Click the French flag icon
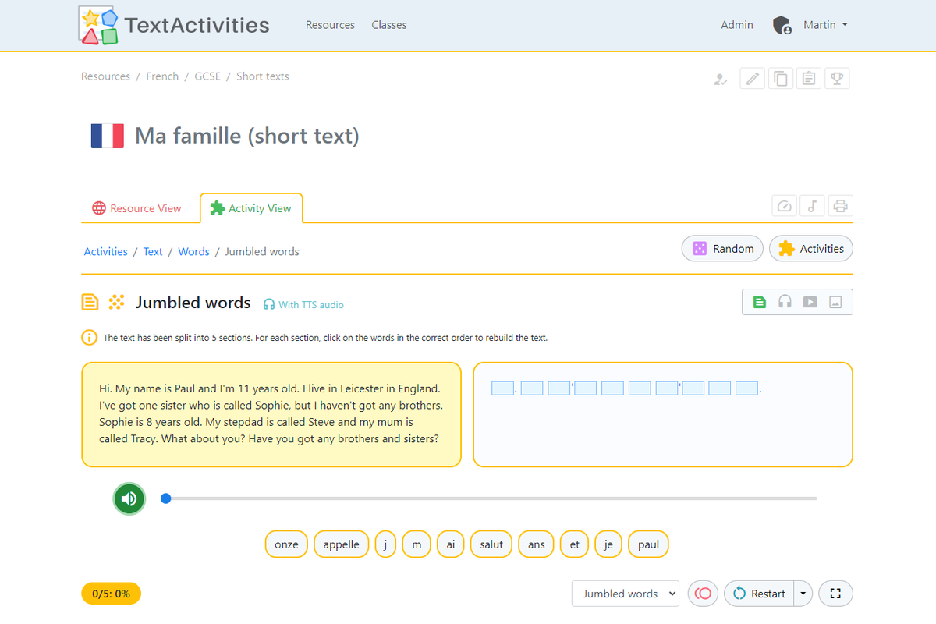The width and height of the screenshot is (936, 624). click(108, 136)
